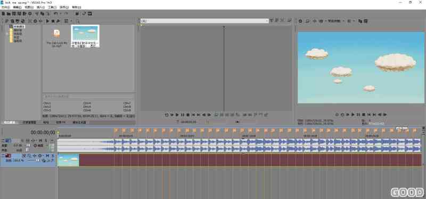Click overlays grid icon in preview toolbar
The height and width of the screenshot is (199, 426).
349,21
